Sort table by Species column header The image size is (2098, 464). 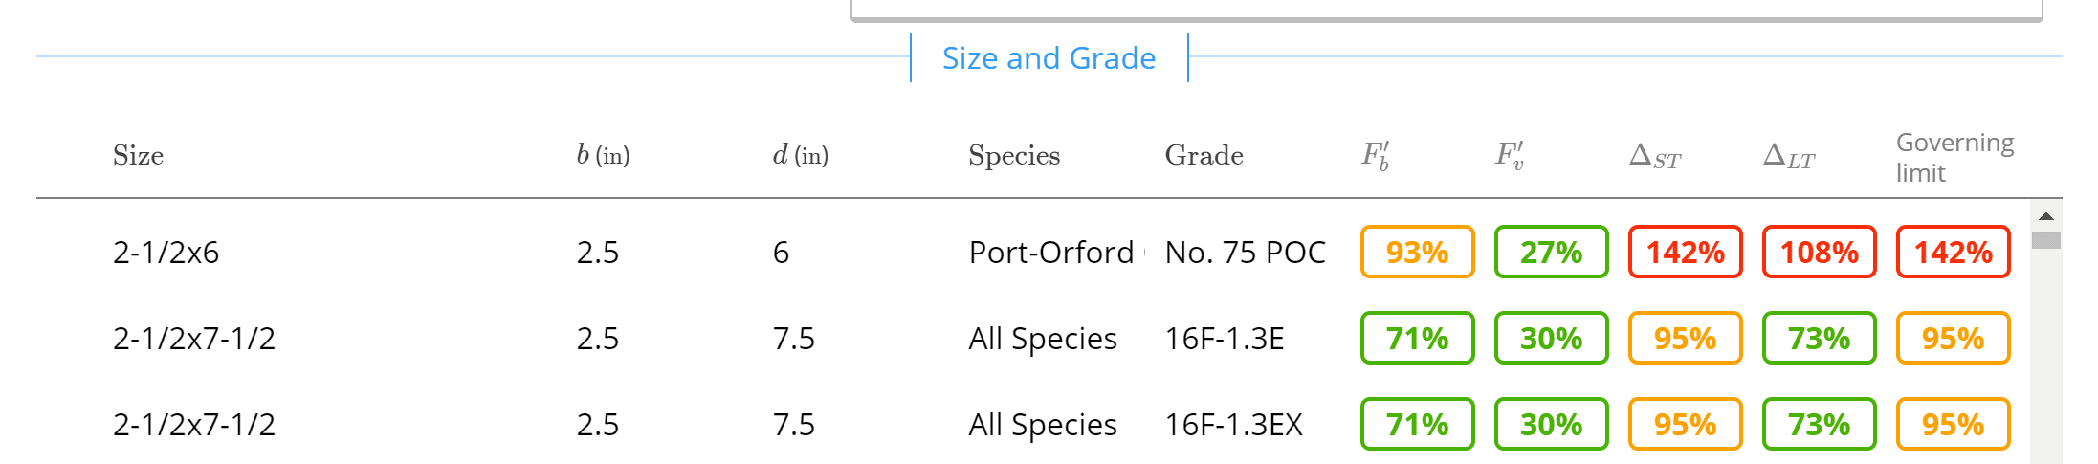click(1014, 155)
